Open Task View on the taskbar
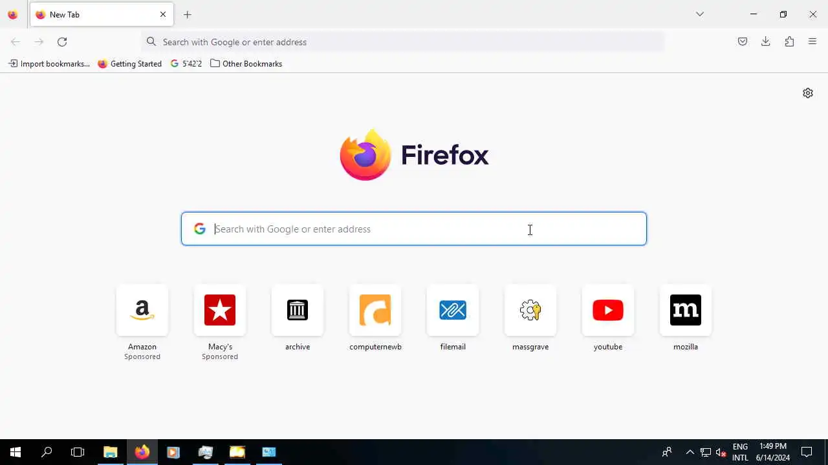The width and height of the screenshot is (828, 465). (x=78, y=452)
